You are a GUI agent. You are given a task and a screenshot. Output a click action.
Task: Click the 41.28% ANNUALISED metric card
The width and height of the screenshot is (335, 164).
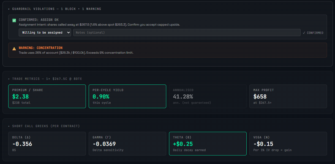click(208, 96)
